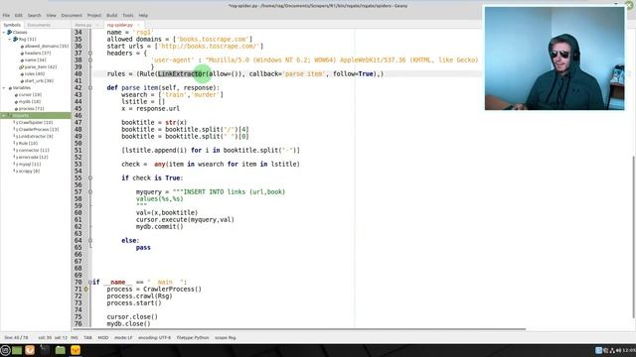The height and width of the screenshot is (357, 636).
Task: Close the items.py tab
Action: 97,25
